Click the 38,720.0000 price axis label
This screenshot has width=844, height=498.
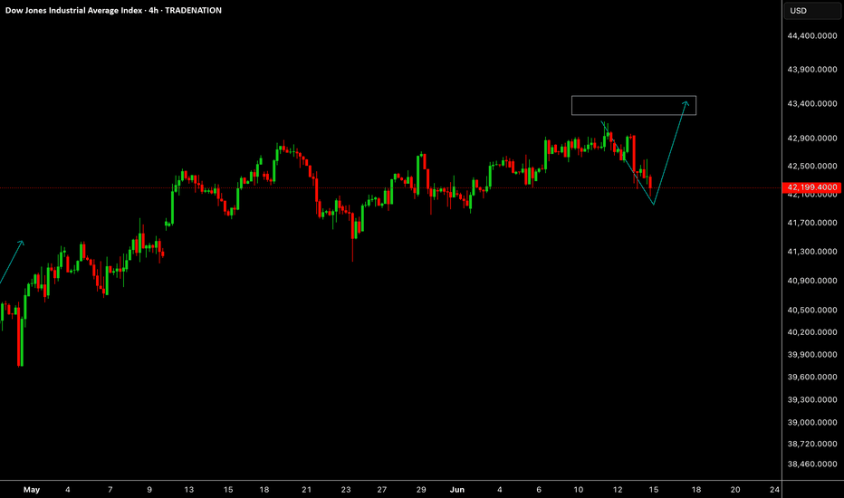pyautogui.click(x=811, y=445)
